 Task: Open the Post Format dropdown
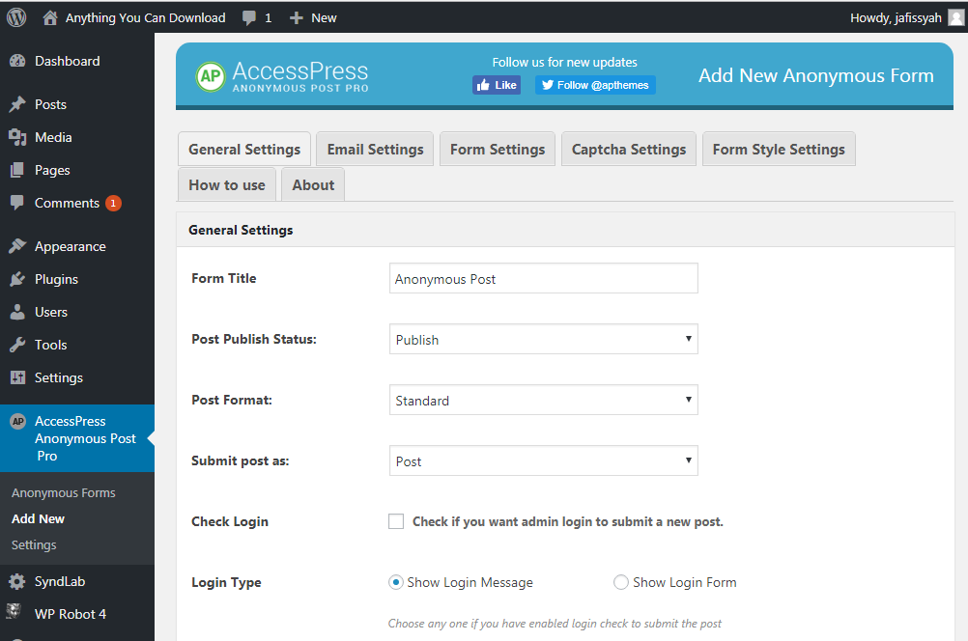coord(543,400)
